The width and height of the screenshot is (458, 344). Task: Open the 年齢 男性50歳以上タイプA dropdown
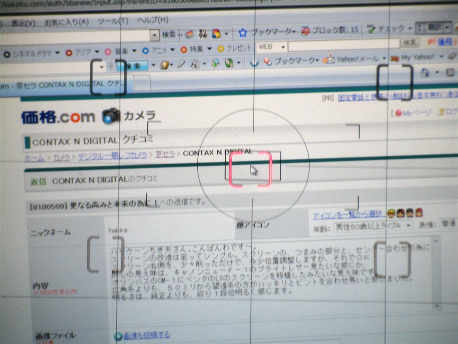click(x=373, y=226)
